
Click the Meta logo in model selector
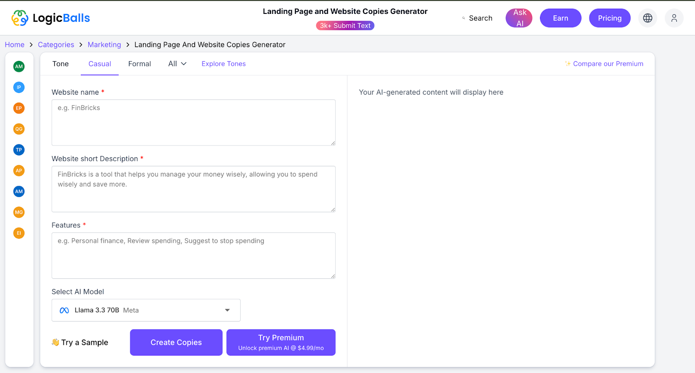[64, 310]
